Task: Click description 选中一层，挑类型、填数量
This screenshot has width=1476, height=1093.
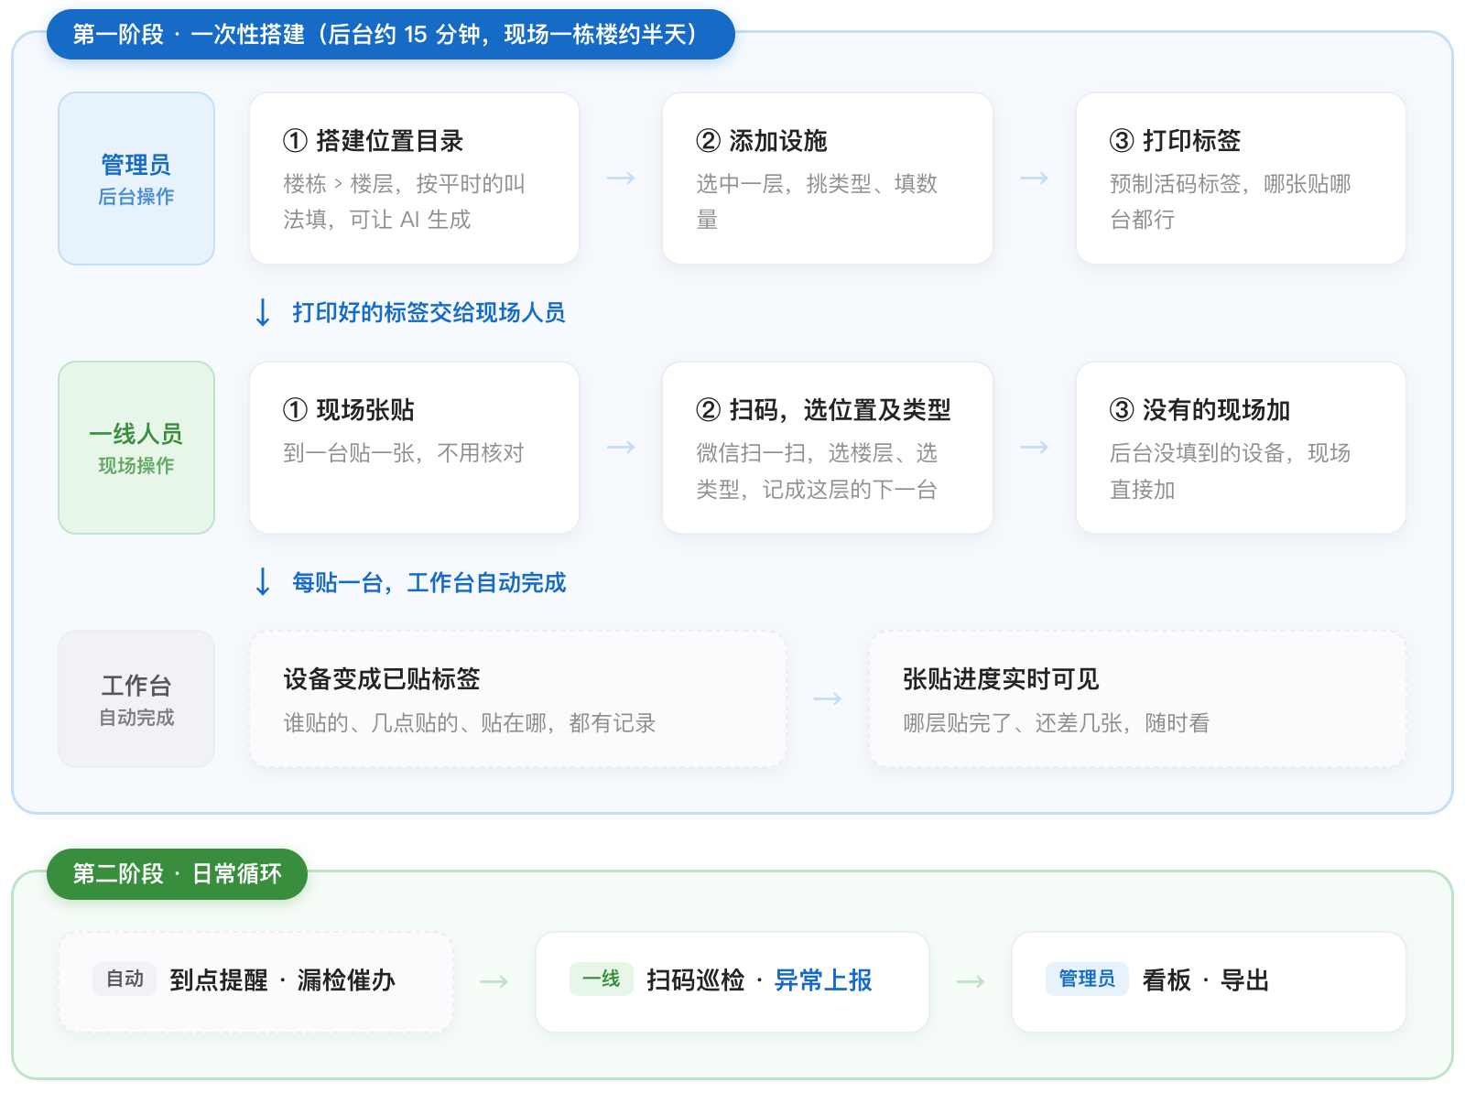Action: 817,201
